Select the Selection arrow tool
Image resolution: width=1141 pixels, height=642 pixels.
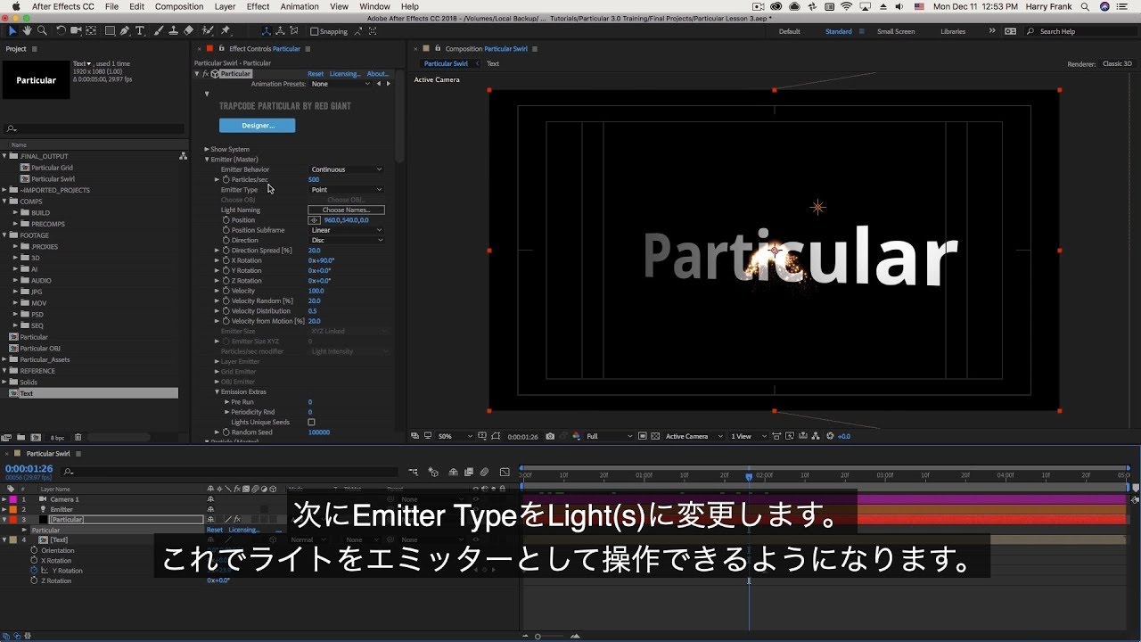point(12,31)
